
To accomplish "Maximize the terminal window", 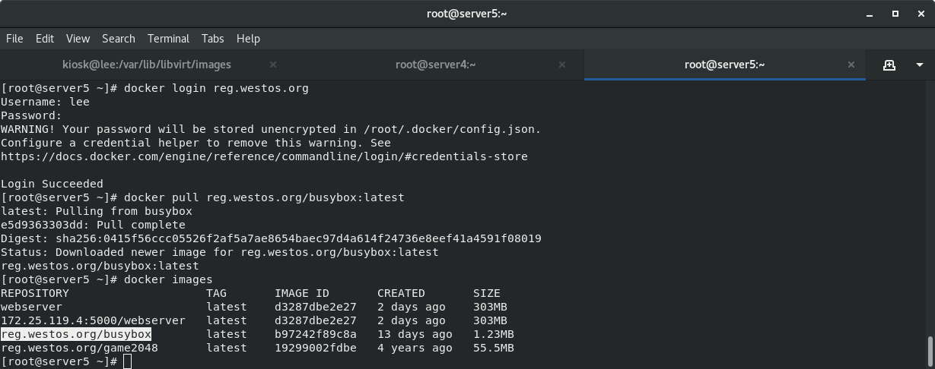I will click(895, 14).
